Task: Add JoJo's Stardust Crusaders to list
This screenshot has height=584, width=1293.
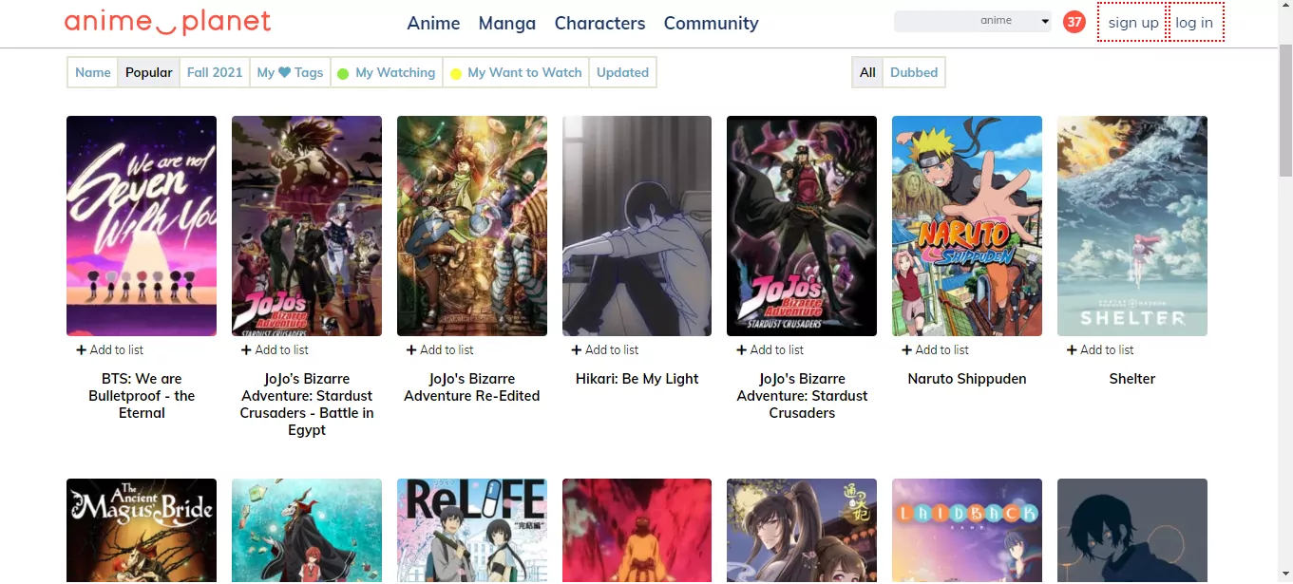Action: tap(770, 349)
